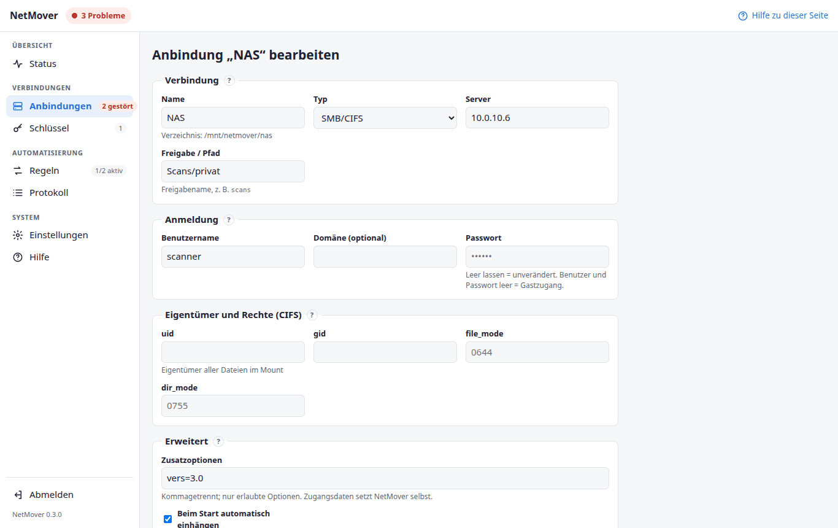
Task: Click help icon beside Verbindung heading
Action: point(229,80)
